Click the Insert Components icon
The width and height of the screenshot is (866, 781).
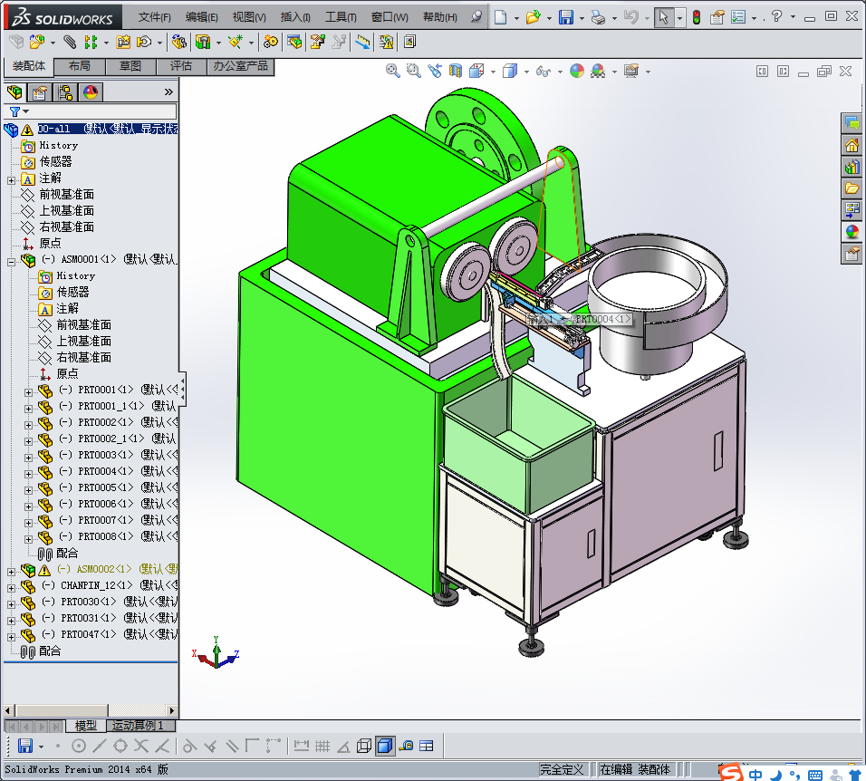37,42
